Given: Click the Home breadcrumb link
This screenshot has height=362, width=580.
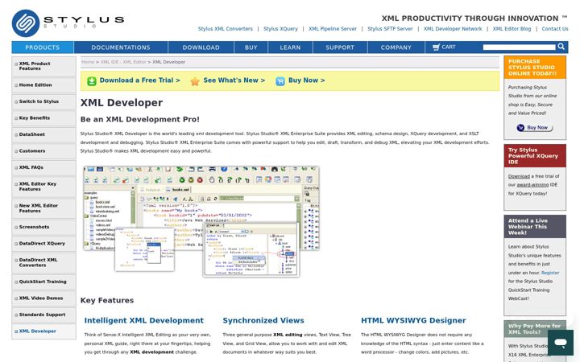Looking at the screenshot, I should click(x=88, y=62).
